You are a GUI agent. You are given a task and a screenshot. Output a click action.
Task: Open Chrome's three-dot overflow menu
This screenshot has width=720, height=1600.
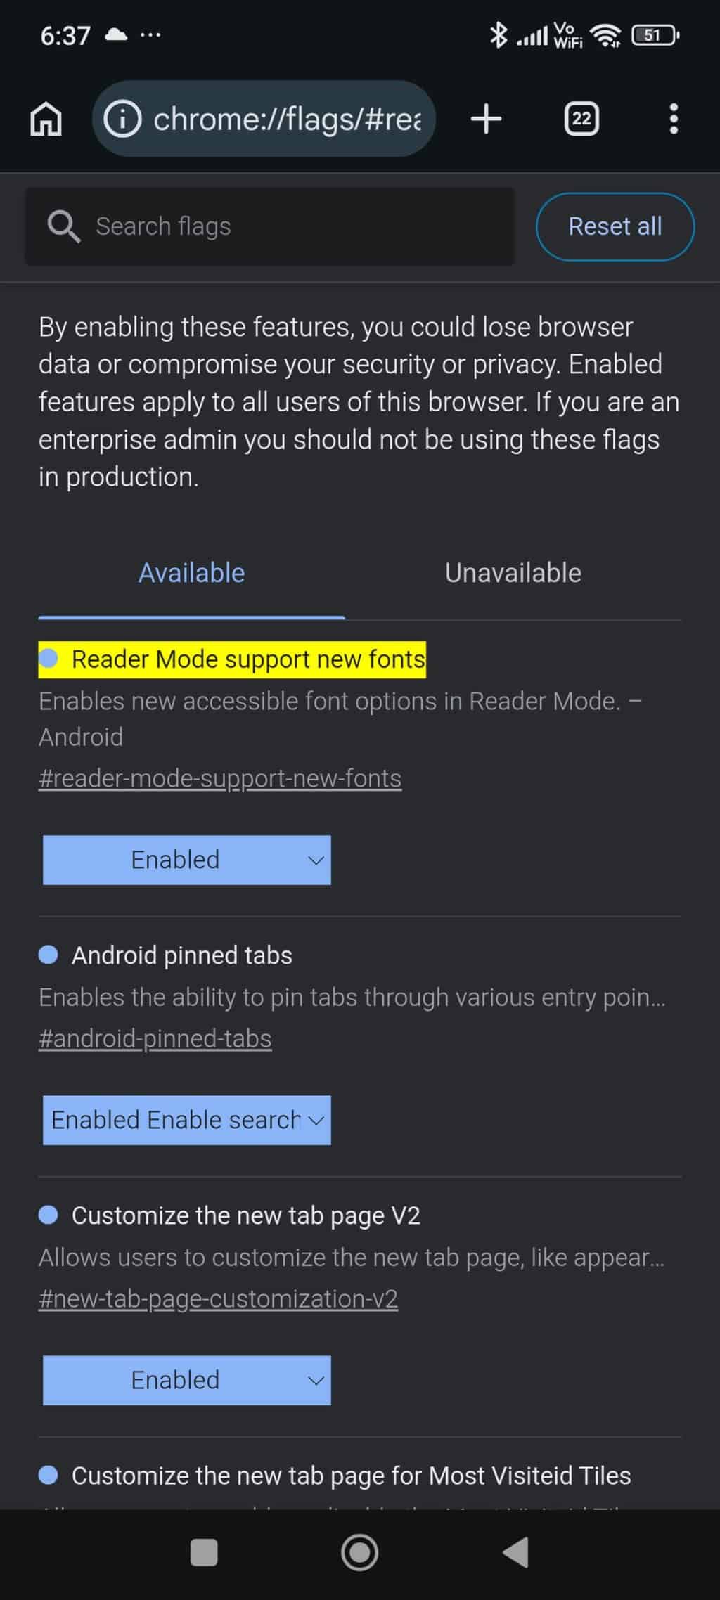point(674,119)
